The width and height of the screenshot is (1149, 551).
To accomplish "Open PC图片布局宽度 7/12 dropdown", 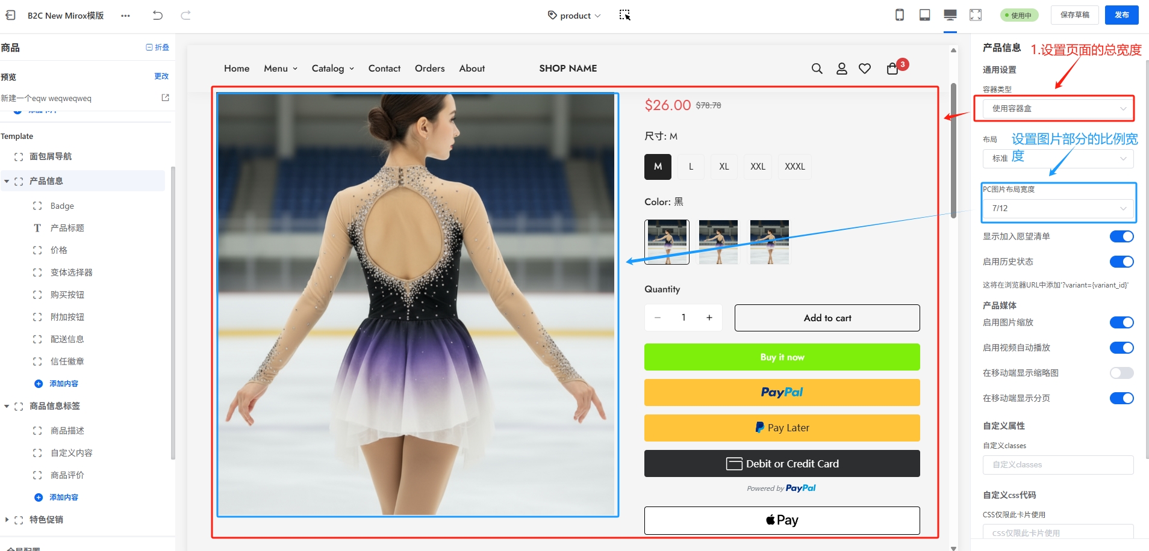I will 1058,208.
